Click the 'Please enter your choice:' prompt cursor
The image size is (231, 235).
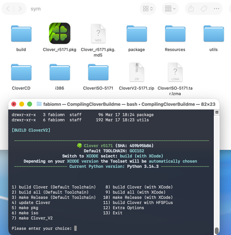pyautogui.click(x=75, y=228)
